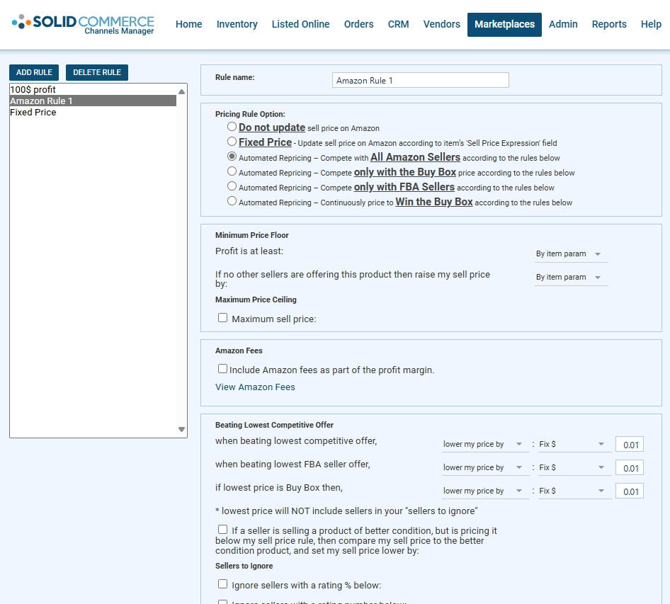Open the 'raise my sell price by' dropdown

571,278
